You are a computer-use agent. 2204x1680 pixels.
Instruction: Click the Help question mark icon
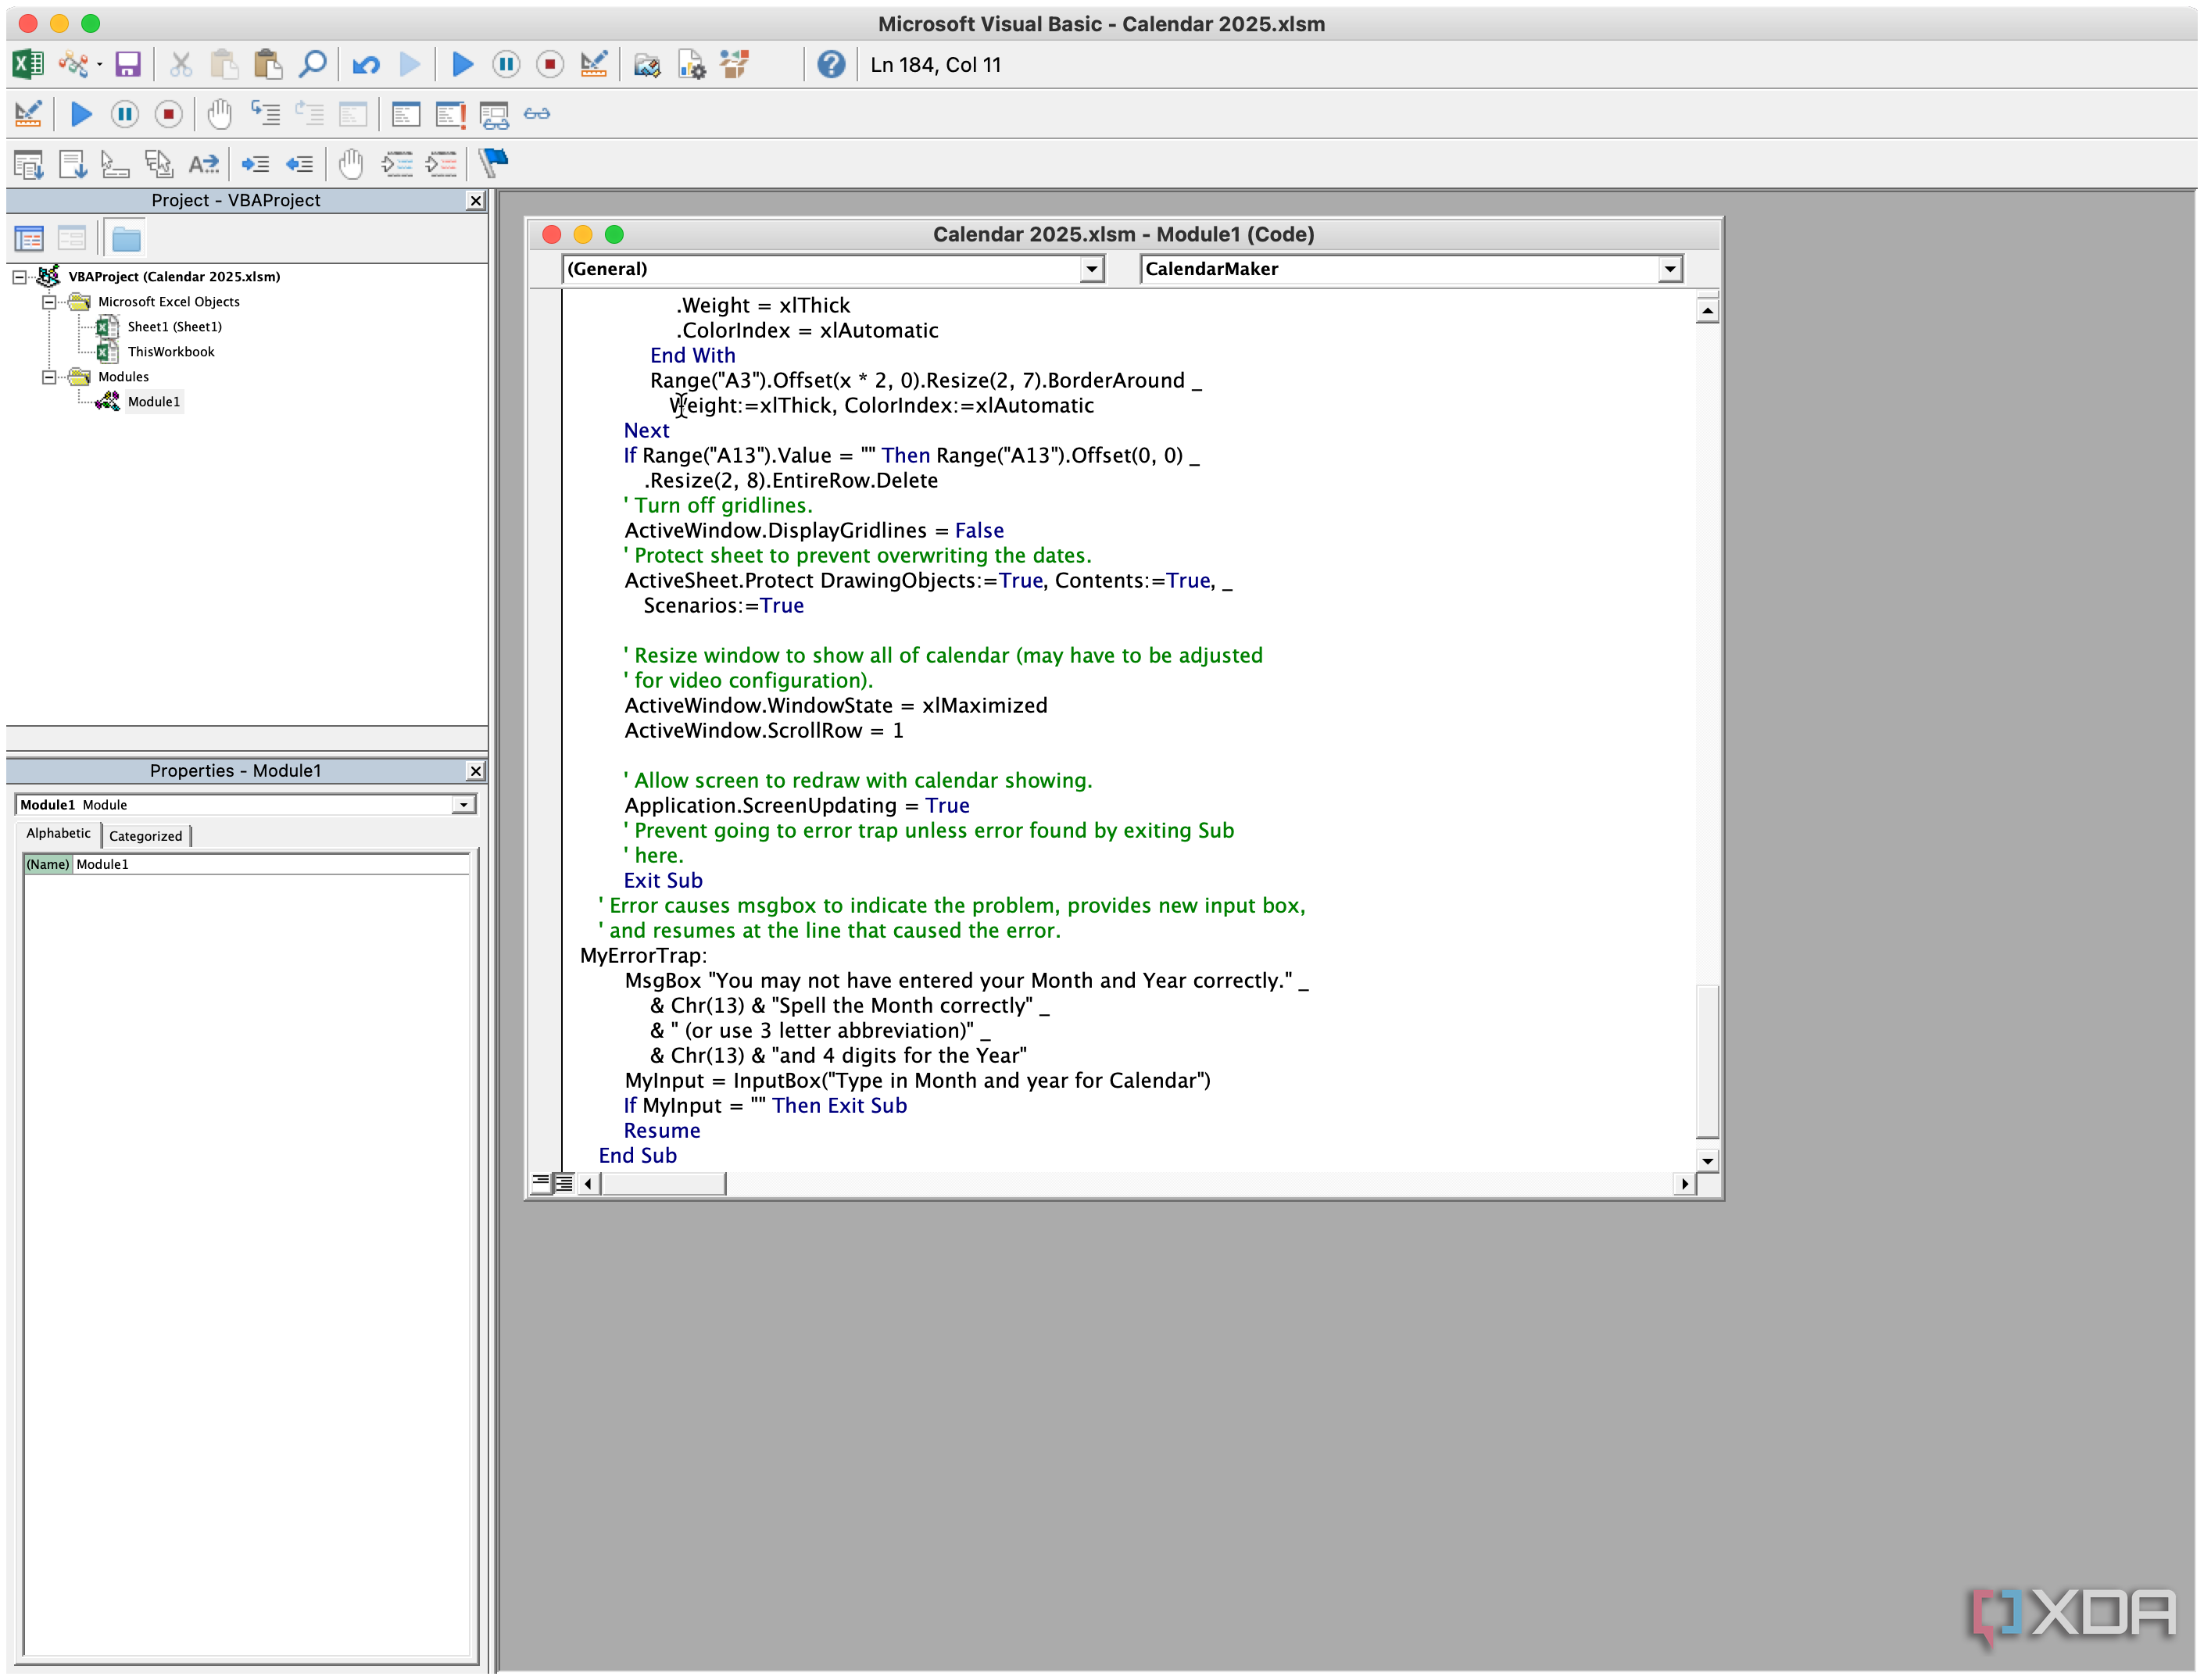tap(830, 65)
